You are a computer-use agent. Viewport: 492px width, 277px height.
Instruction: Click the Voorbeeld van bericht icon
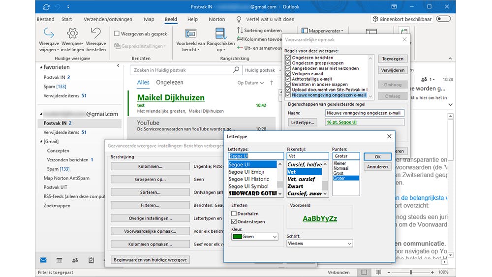[x=190, y=33]
